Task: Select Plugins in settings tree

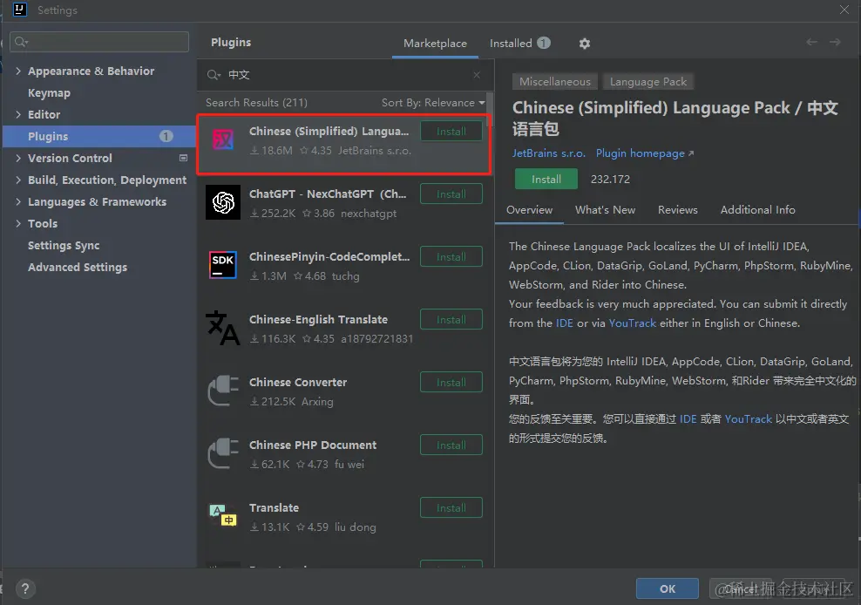Action: pyautogui.click(x=98, y=136)
